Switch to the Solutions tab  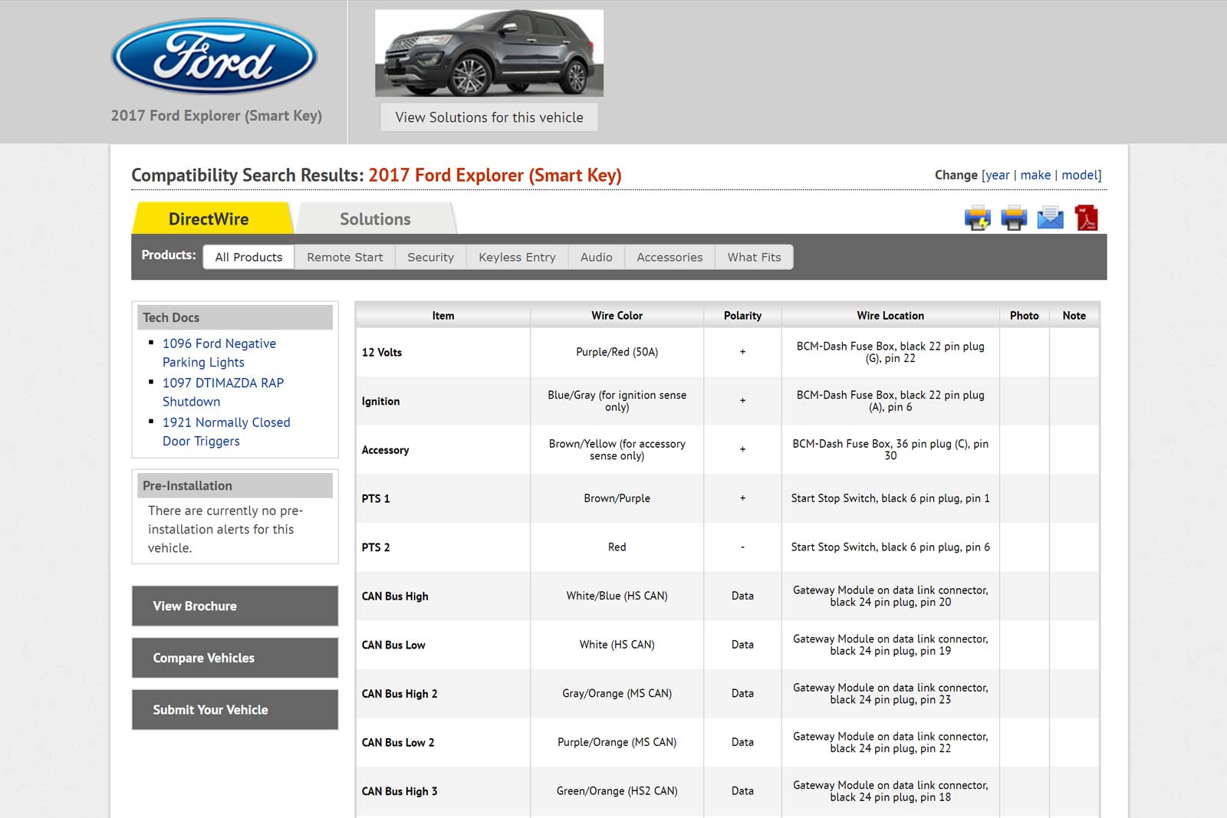click(x=375, y=219)
